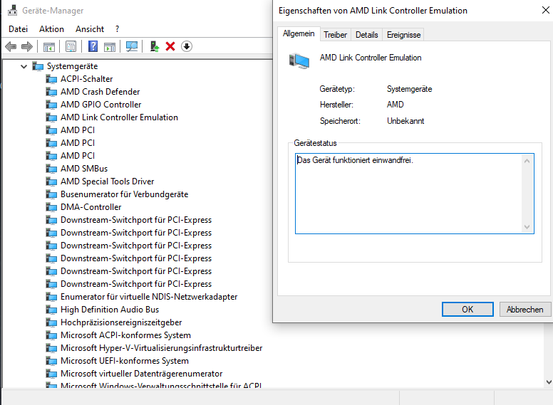Click the Update driver toolbar icon
Image resolution: width=553 pixels, height=405 pixels.
click(x=155, y=46)
